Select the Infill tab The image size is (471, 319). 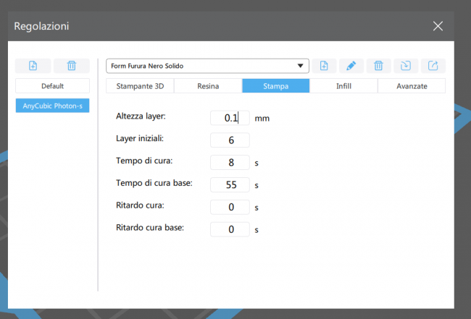tap(343, 85)
